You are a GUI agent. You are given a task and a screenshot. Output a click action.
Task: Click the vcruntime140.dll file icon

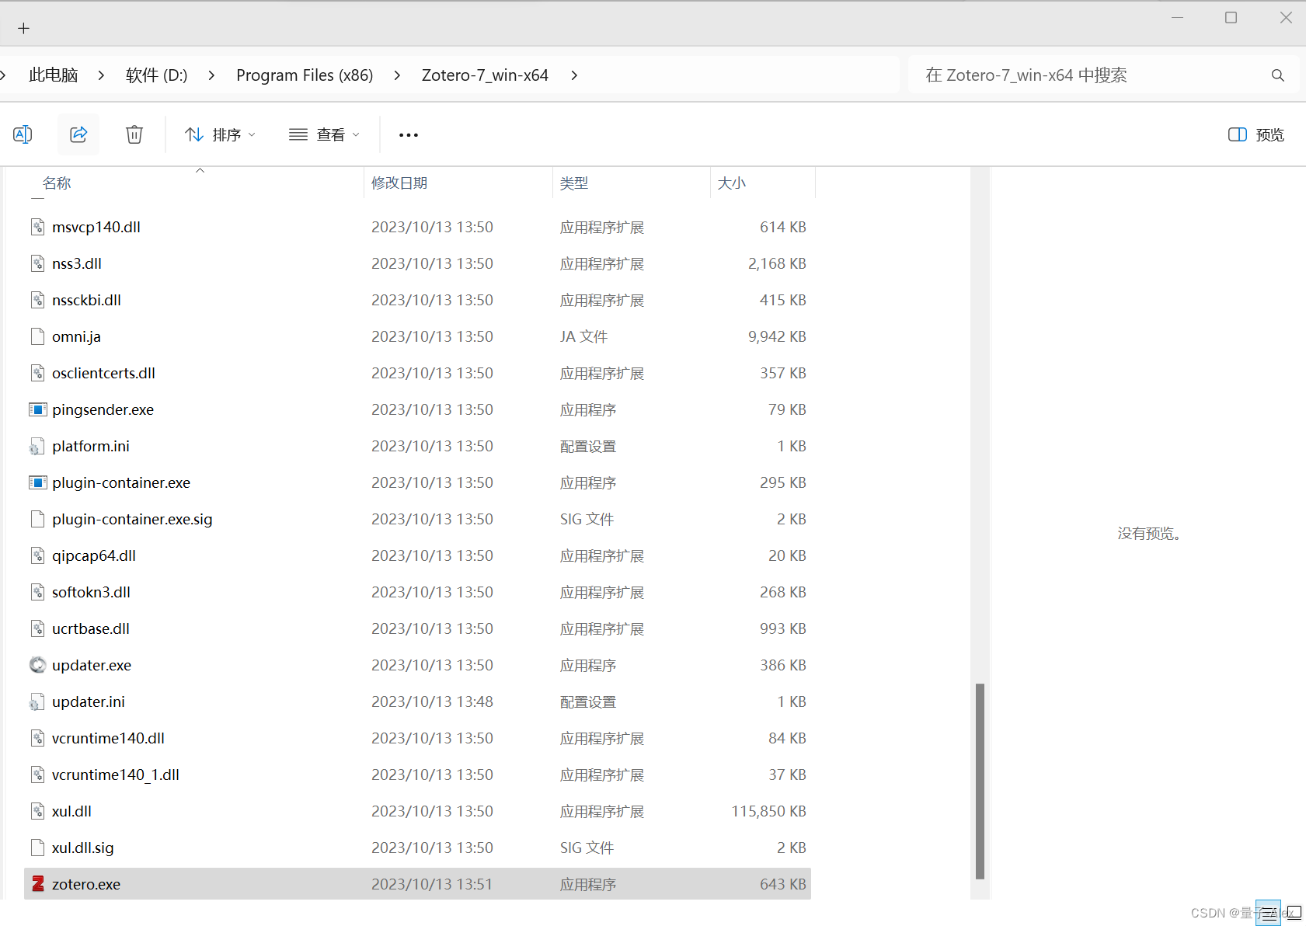pos(37,737)
